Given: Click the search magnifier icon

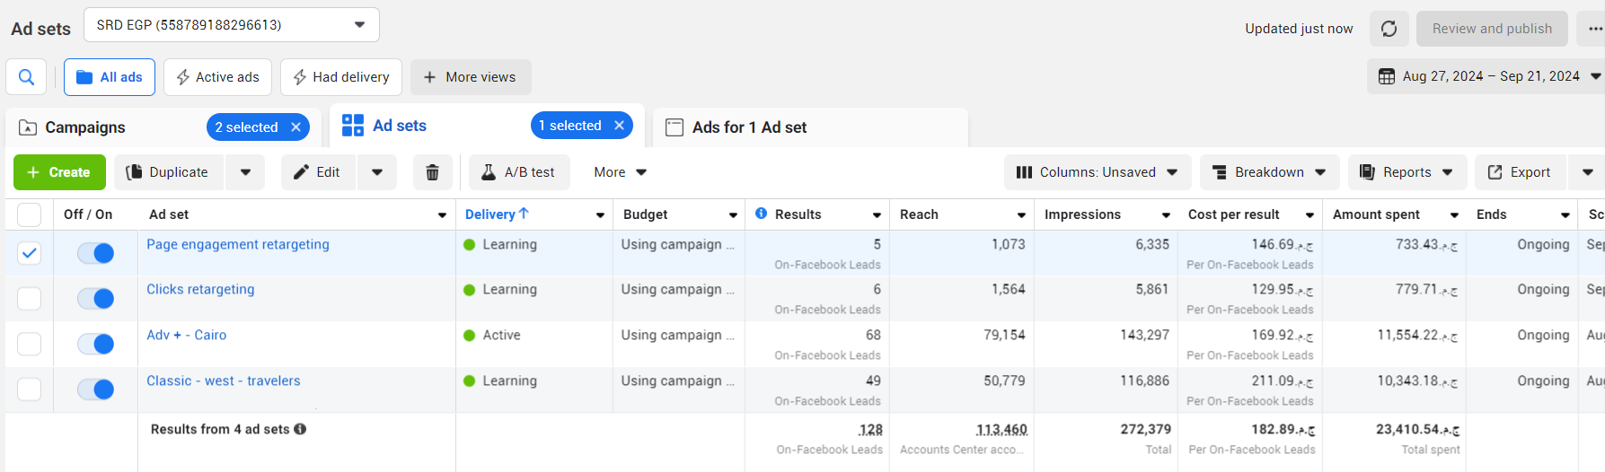Looking at the screenshot, I should (x=26, y=77).
